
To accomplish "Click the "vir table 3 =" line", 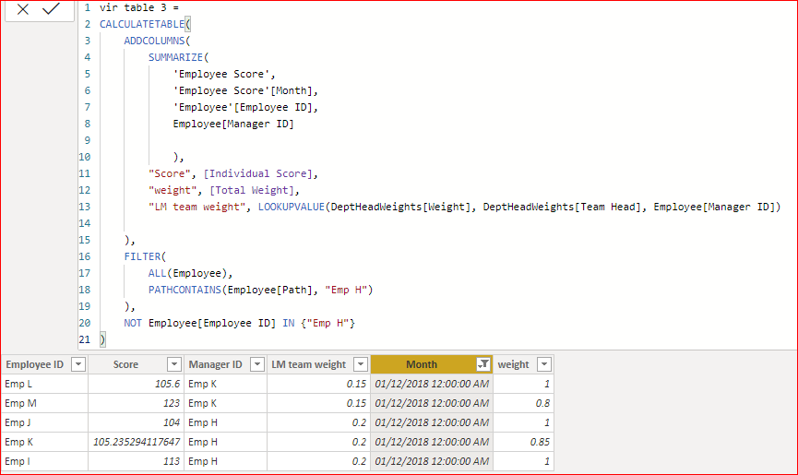I will 139,7.
